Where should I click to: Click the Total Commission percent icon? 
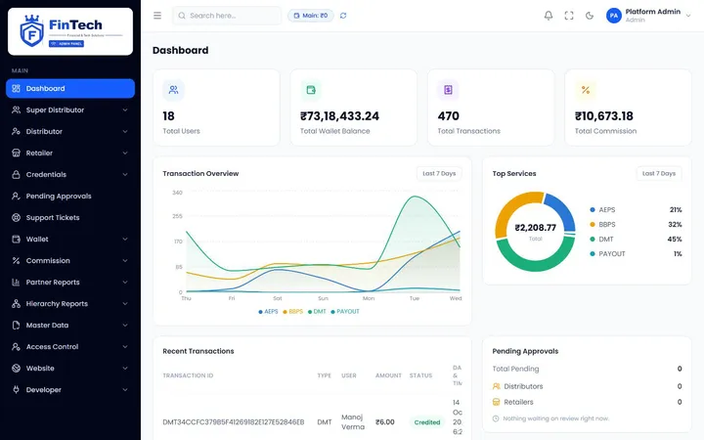[x=586, y=90]
